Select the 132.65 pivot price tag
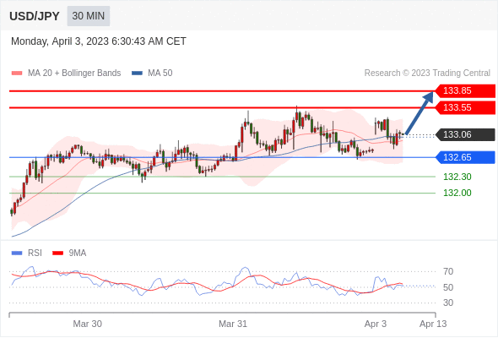Screen dimensions: 498x338 coord(465,157)
